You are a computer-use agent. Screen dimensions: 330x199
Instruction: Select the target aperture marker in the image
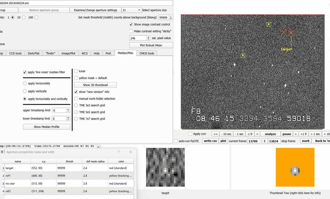pyautogui.click(x=291, y=33)
